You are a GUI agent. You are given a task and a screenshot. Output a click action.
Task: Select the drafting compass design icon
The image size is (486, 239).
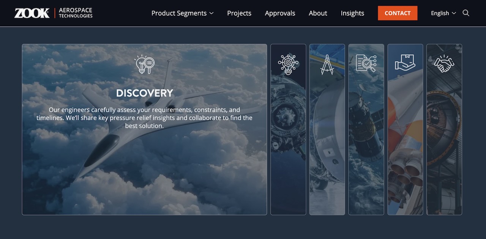pos(327,64)
